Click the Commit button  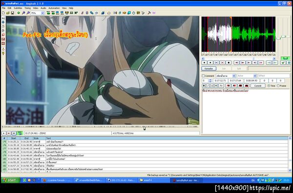tap(258, 86)
